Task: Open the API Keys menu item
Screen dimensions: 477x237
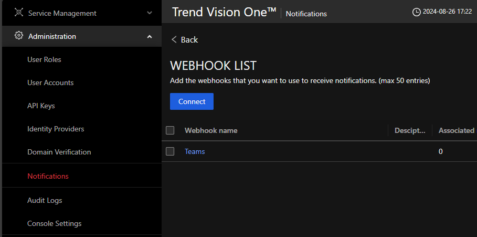Action: pyautogui.click(x=41, y=106)
